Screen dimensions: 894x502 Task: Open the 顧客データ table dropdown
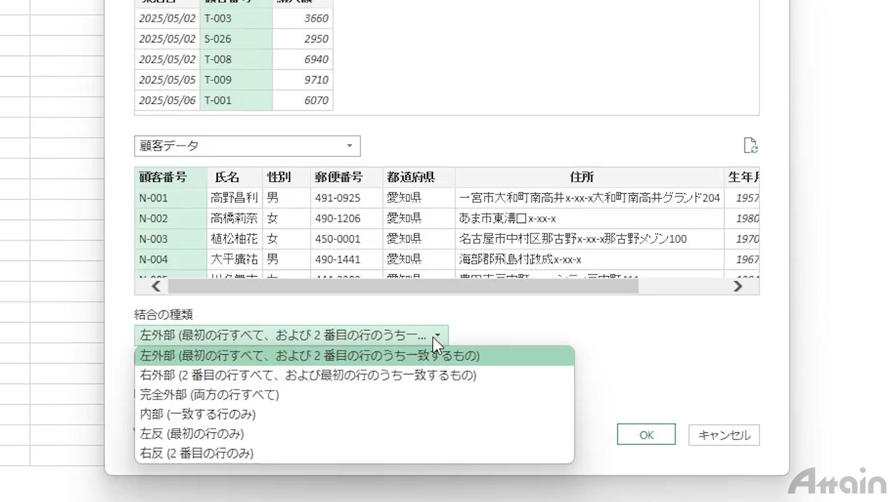[247, 146]
